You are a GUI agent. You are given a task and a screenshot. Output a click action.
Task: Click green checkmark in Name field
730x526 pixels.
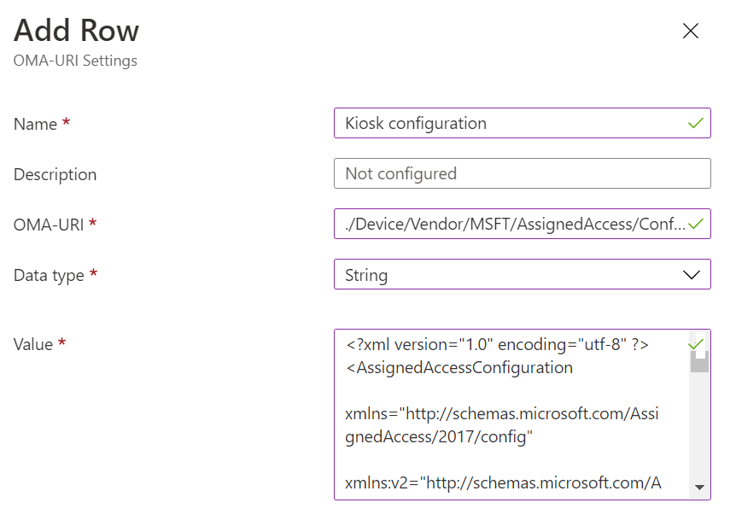696,123
